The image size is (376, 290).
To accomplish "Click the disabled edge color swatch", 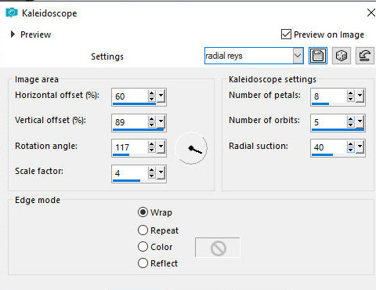I will pos(217,248).
